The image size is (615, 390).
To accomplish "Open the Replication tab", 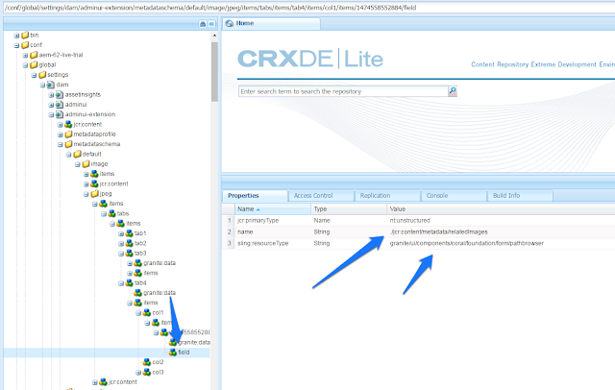I will (387, 196).
